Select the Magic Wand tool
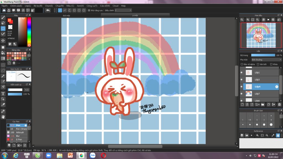 pos(3,76)
